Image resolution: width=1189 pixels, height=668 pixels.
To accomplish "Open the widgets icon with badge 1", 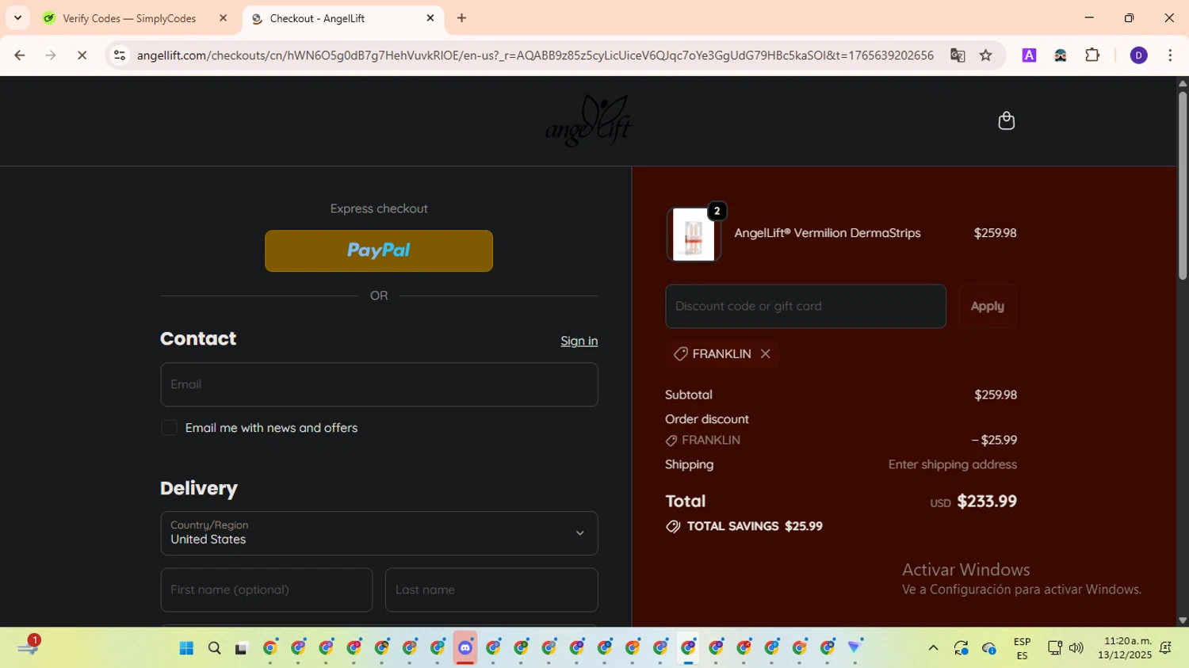I will click(28, 647).
